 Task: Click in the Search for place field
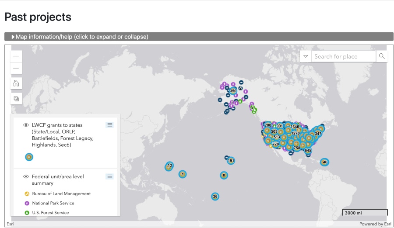tap(343, 56)
